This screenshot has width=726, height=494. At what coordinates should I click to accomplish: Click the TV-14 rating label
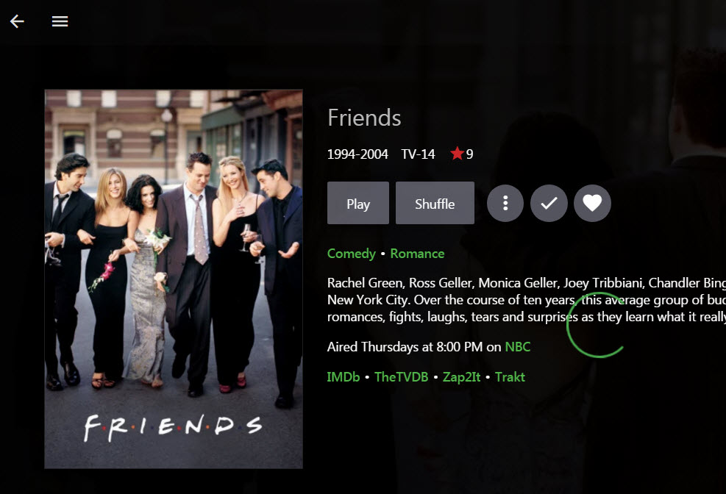418,154
